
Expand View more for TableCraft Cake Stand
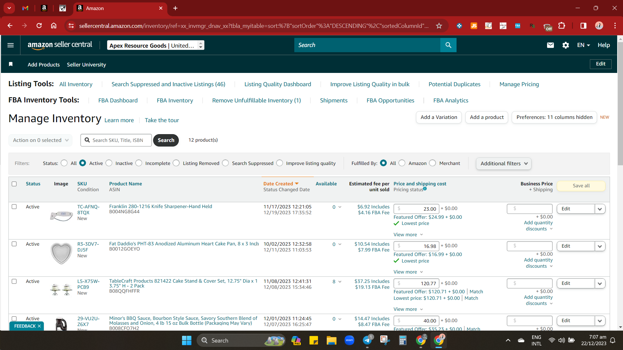click(408, 309)
